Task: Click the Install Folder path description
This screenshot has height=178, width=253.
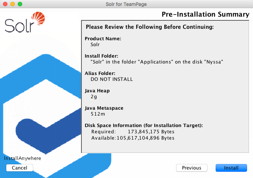Action: tap(157, 62)
